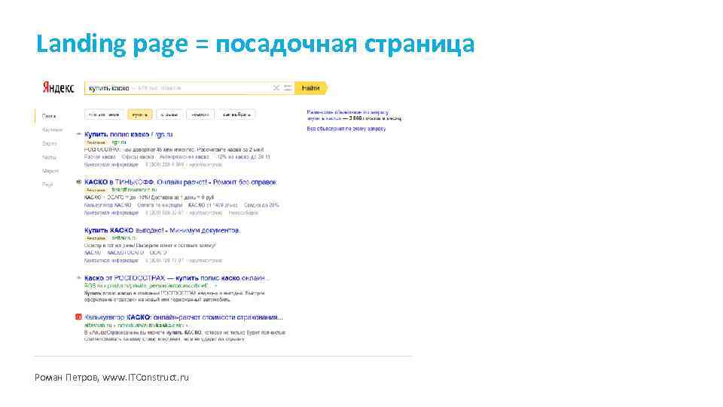Click the green URL under Каско от РОСГОССТРАХ

(148, 286)
